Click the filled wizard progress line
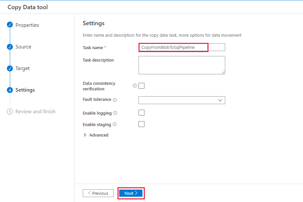The image size is (303, 202). [10, 57]
